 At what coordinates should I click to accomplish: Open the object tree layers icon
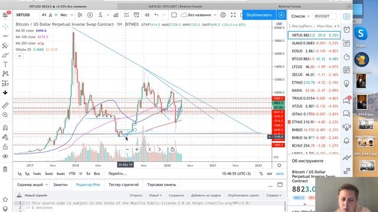pyautogui.click(x=5, y=208)
